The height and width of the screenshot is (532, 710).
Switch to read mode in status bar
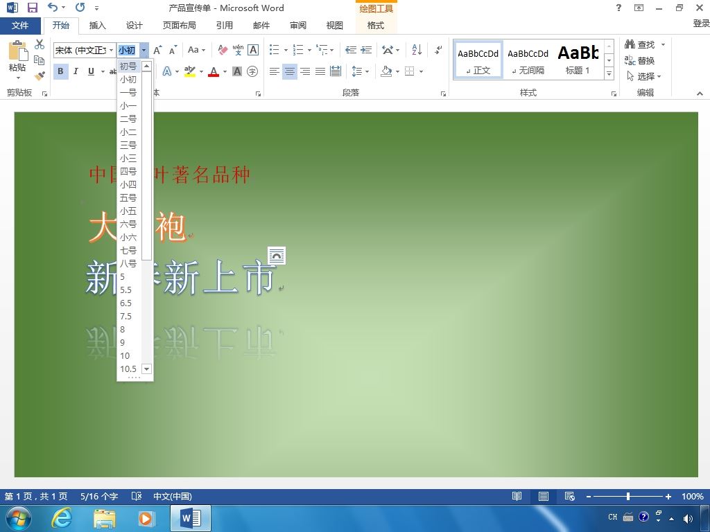[517, 496]
